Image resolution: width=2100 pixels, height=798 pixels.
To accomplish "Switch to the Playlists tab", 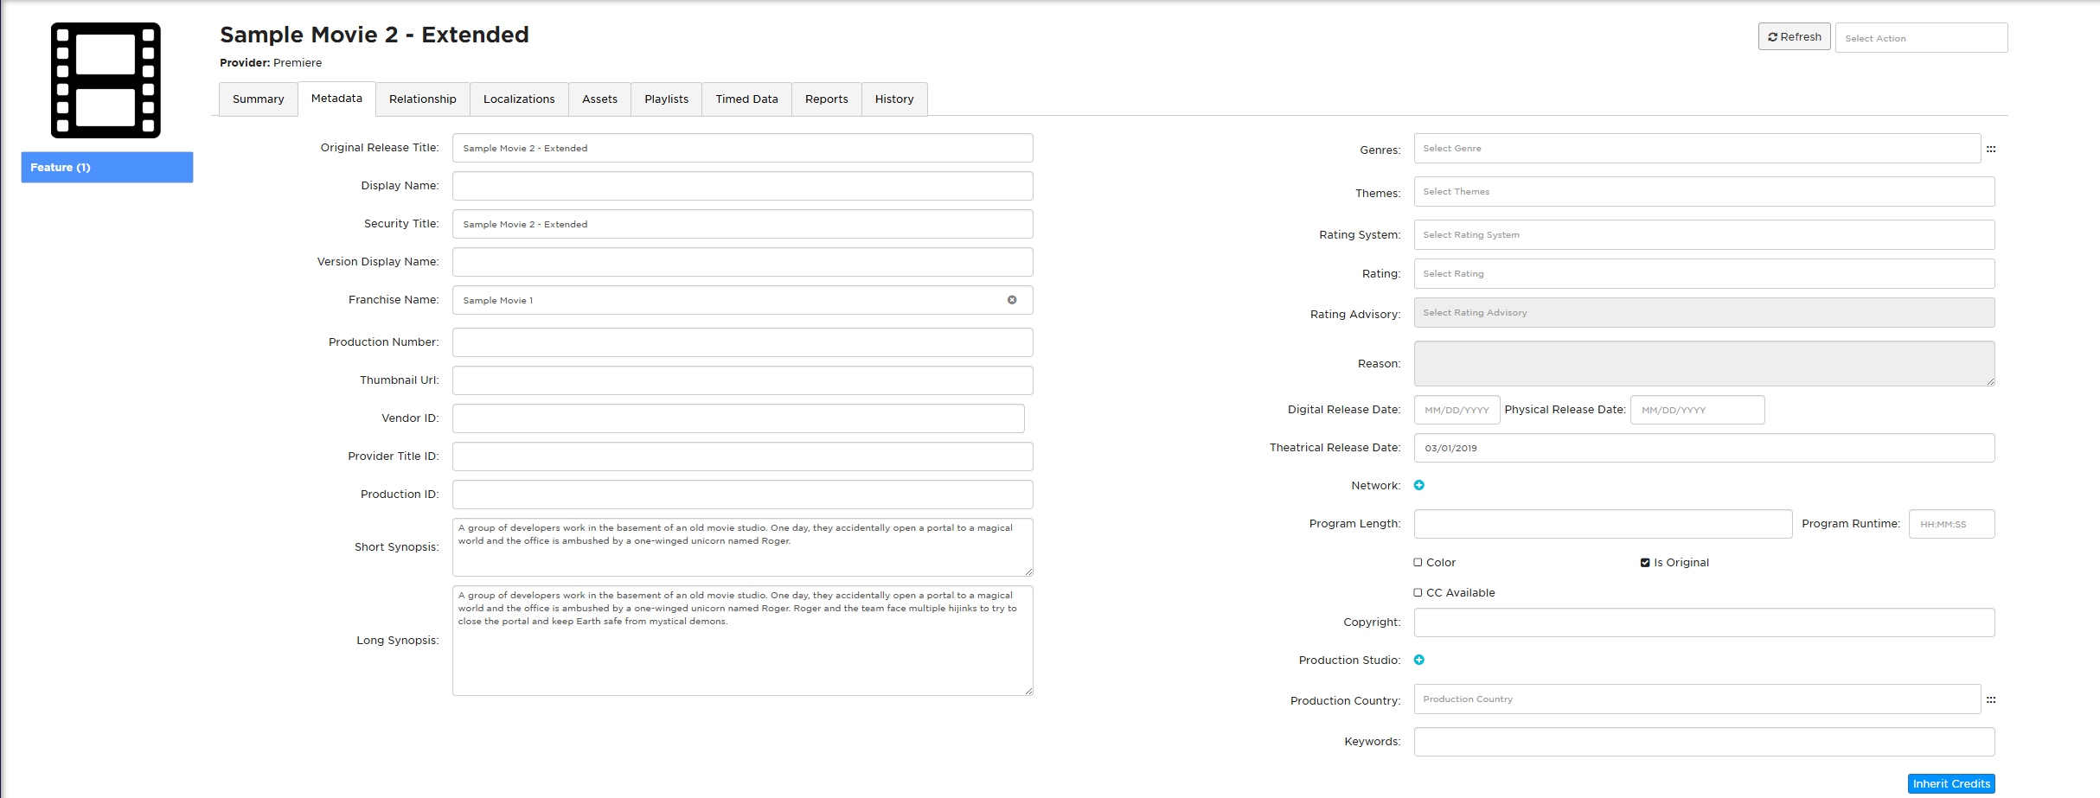I will [666, 99].
